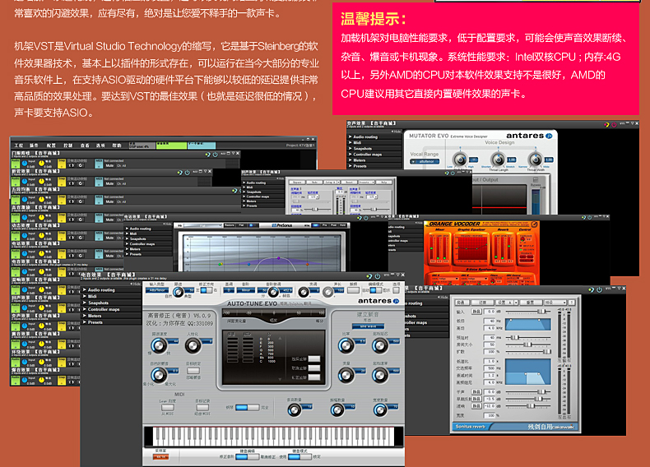Toggle the keyboard mode switch below the piano
The height and width of the screenshot is (467, 650).
coord(299,456)
